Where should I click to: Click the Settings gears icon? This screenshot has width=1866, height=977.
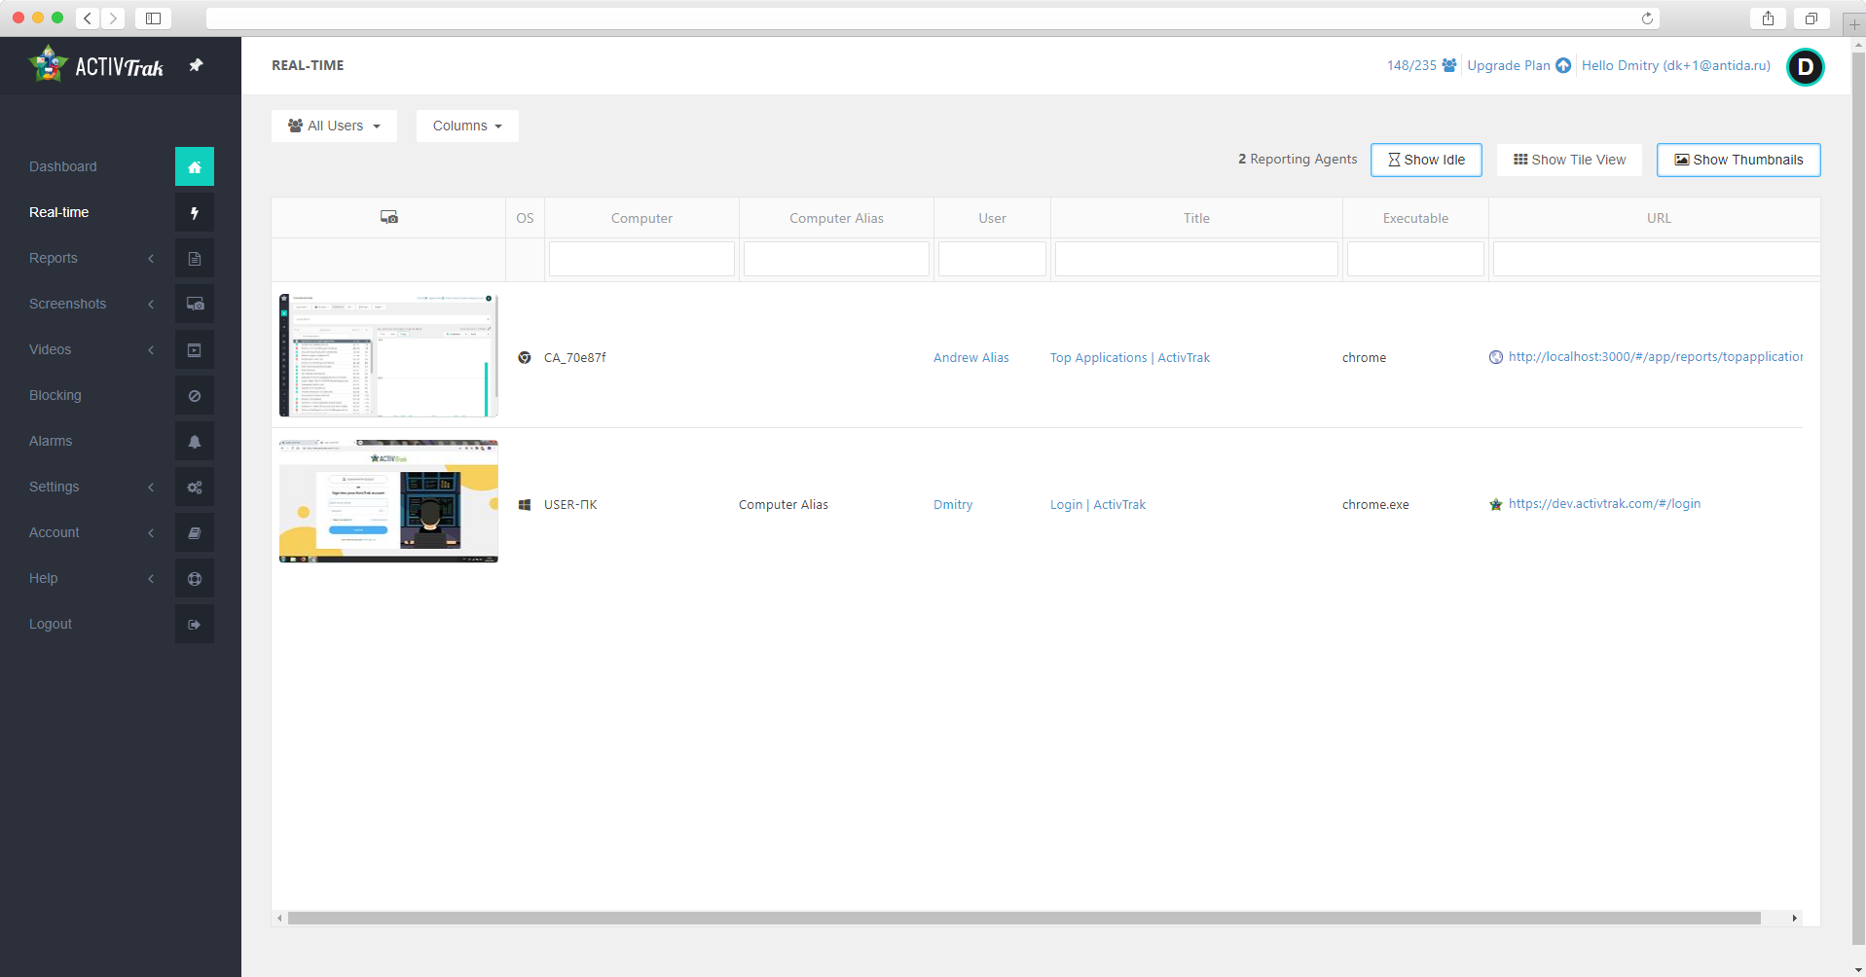(195, 487)
